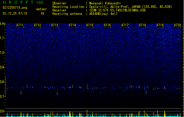Click the 1.1 kHz axis label
184x117 pixels.
point(2,38)
